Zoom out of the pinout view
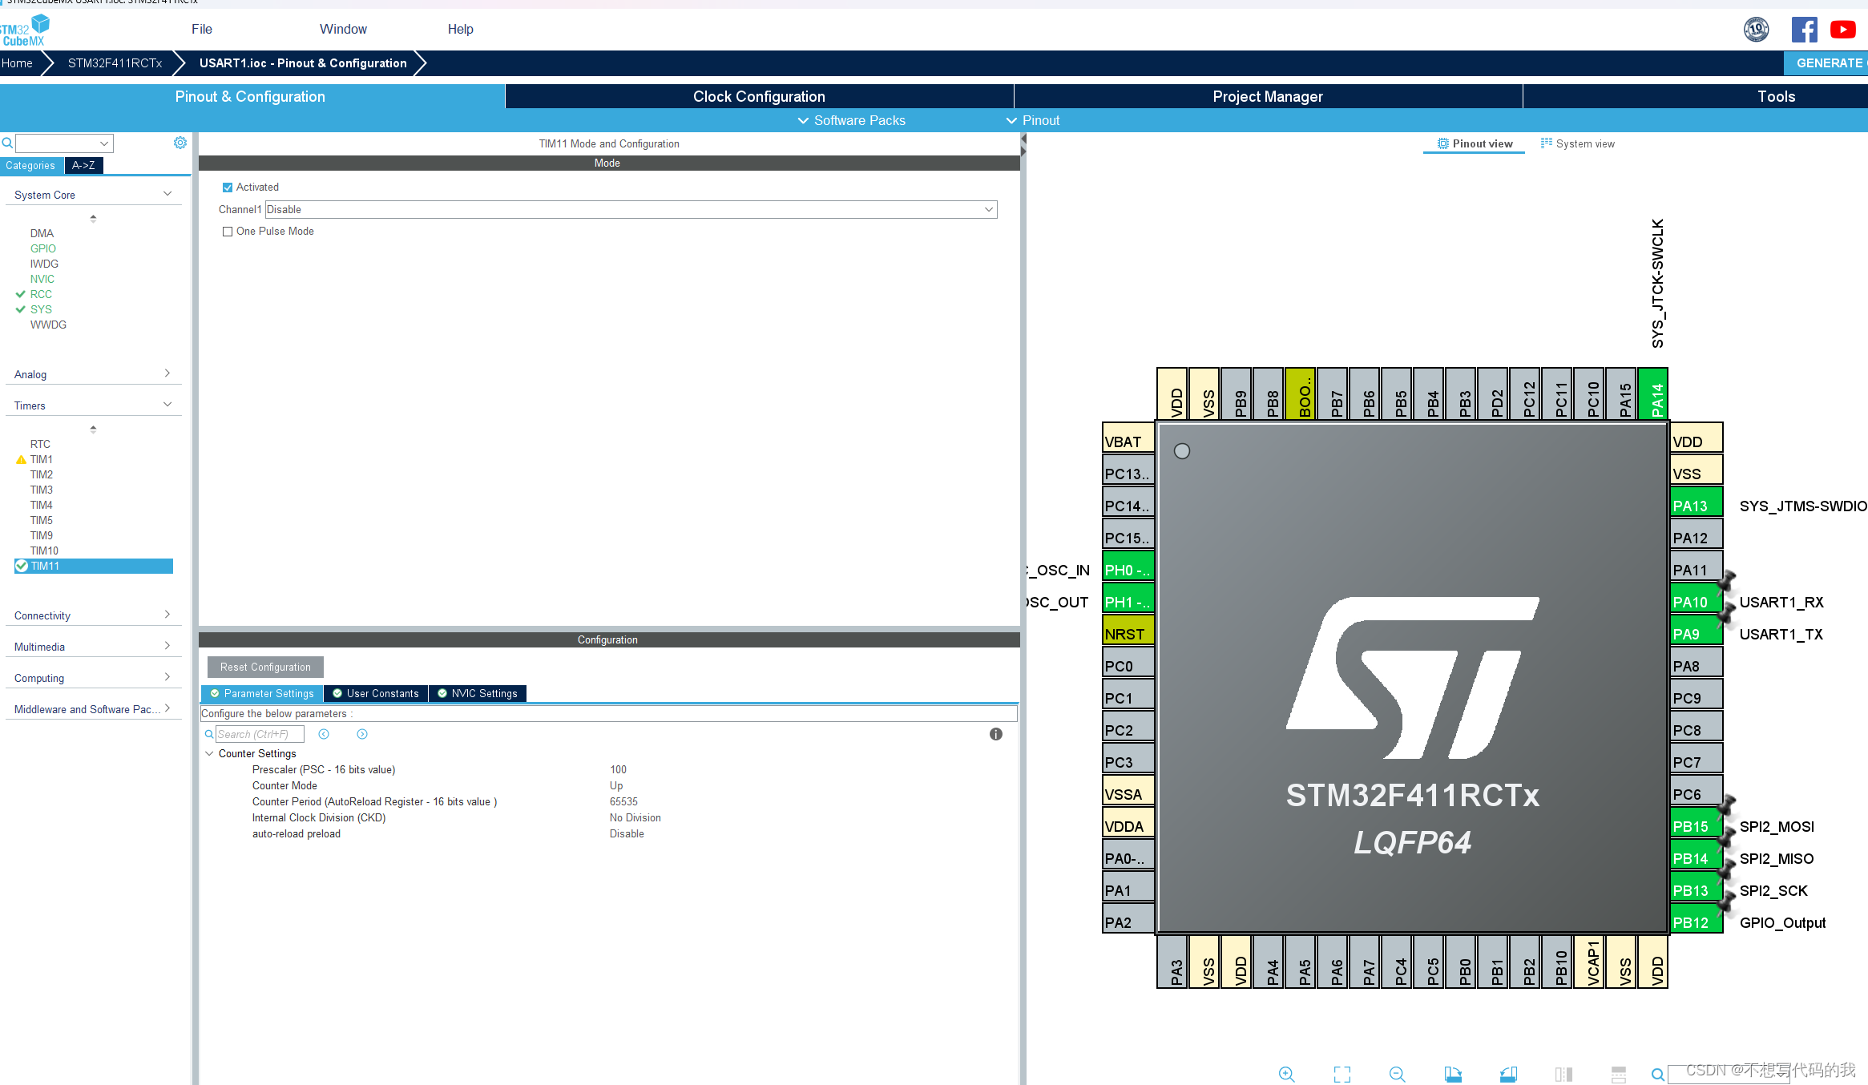1868x1085 pixels. 1398,1075
